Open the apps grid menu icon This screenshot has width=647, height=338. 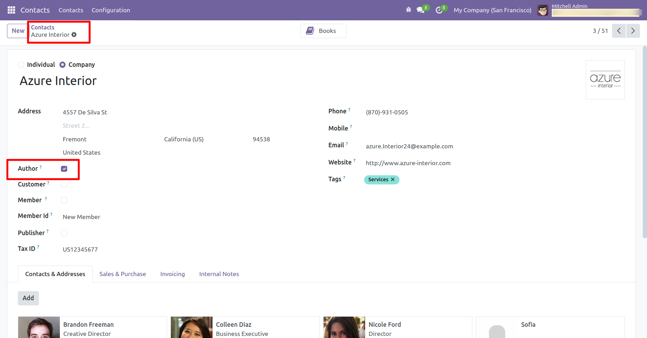click(x=11, y=10)
